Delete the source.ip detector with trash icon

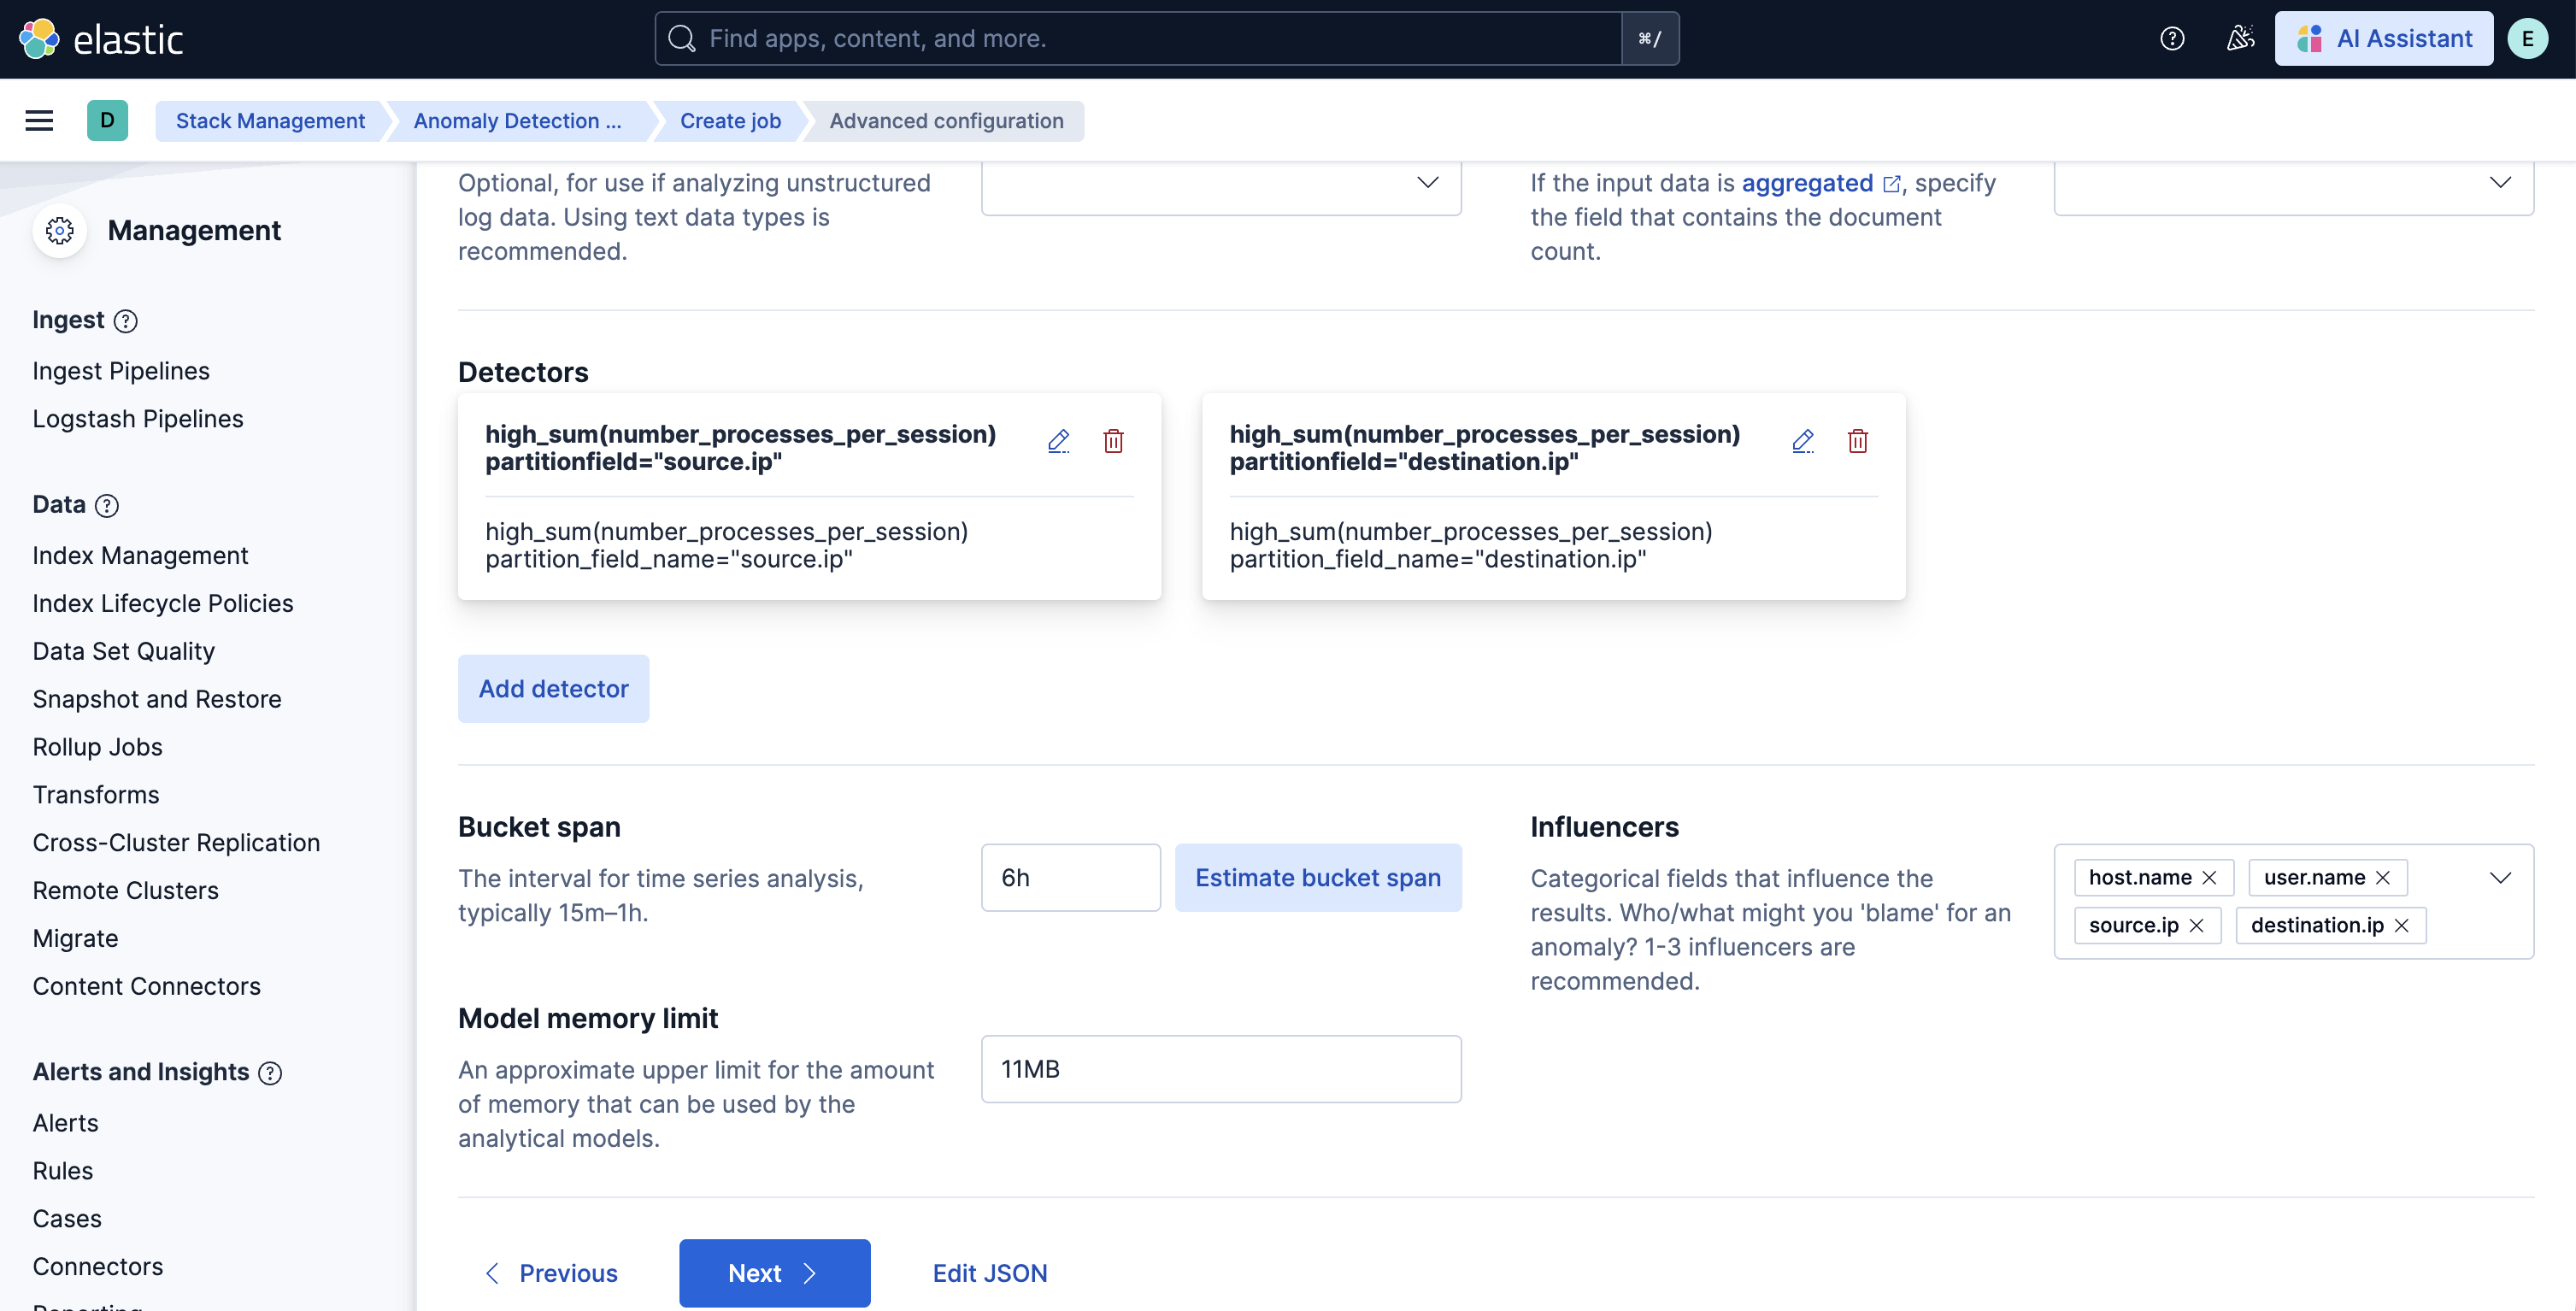click(1113, 441)
